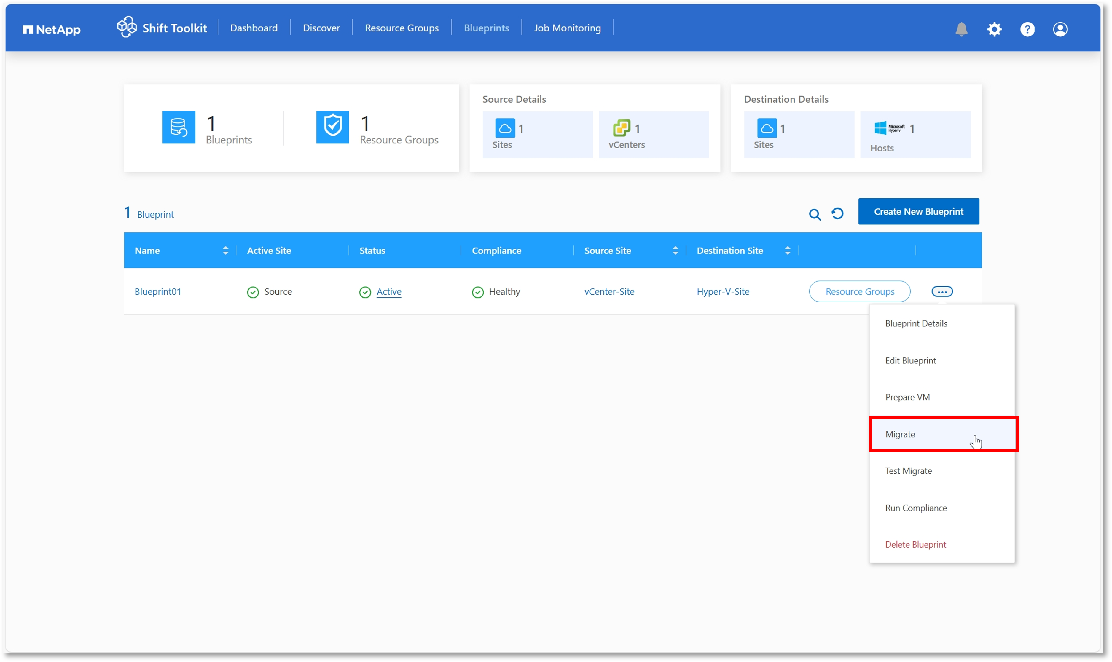The image size is (1112, 662).
Task: Click the Blueprints database summary icon
Action: 179,127
